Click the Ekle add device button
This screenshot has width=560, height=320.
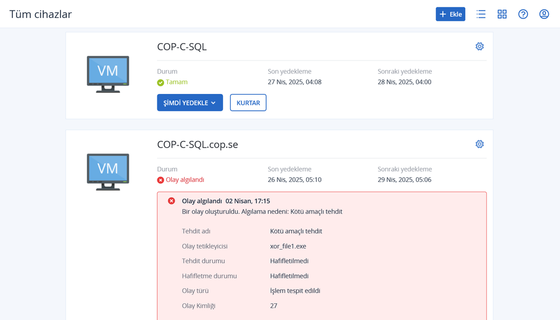coord(450,14)
